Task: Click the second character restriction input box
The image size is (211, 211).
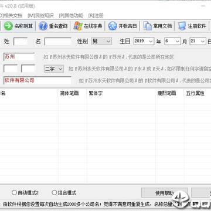Action: coord(28,69)
